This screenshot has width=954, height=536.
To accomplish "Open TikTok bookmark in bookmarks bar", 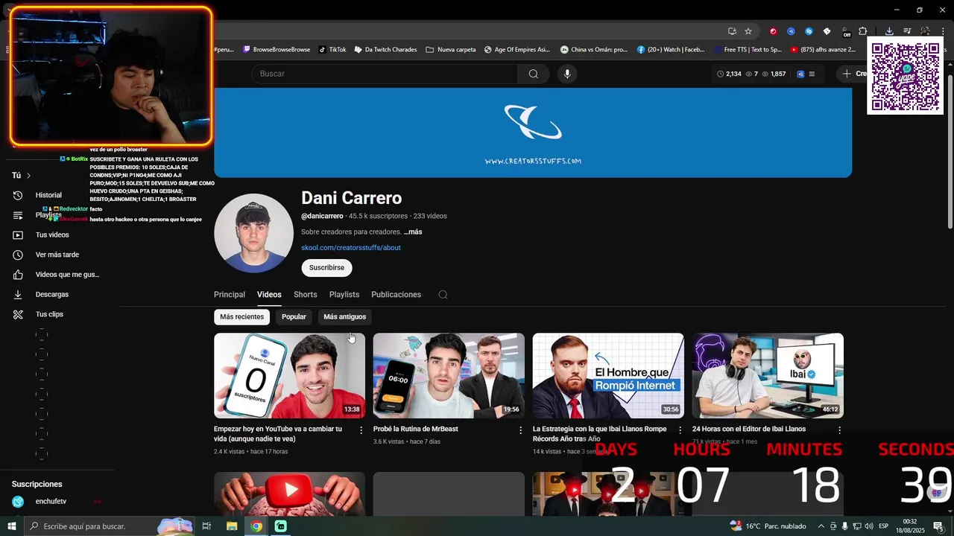I will 332,50.
